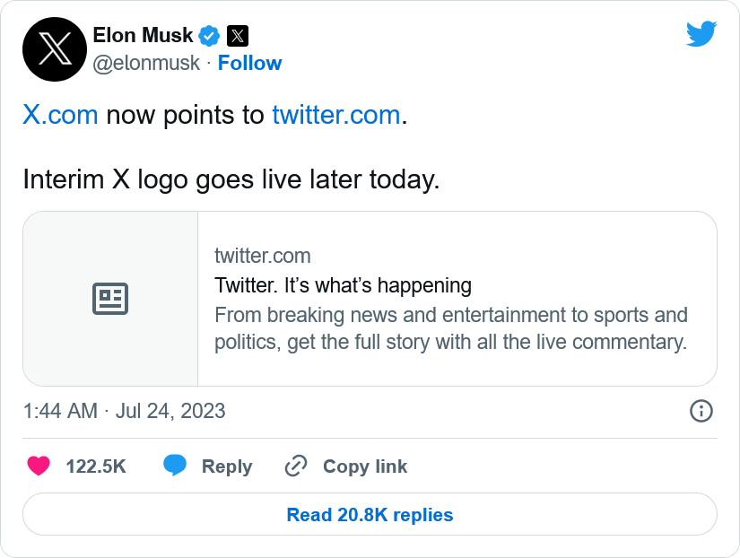Click the 122.5K likes count
Viewport: 740px width, 558px height.
coord(95,466)
